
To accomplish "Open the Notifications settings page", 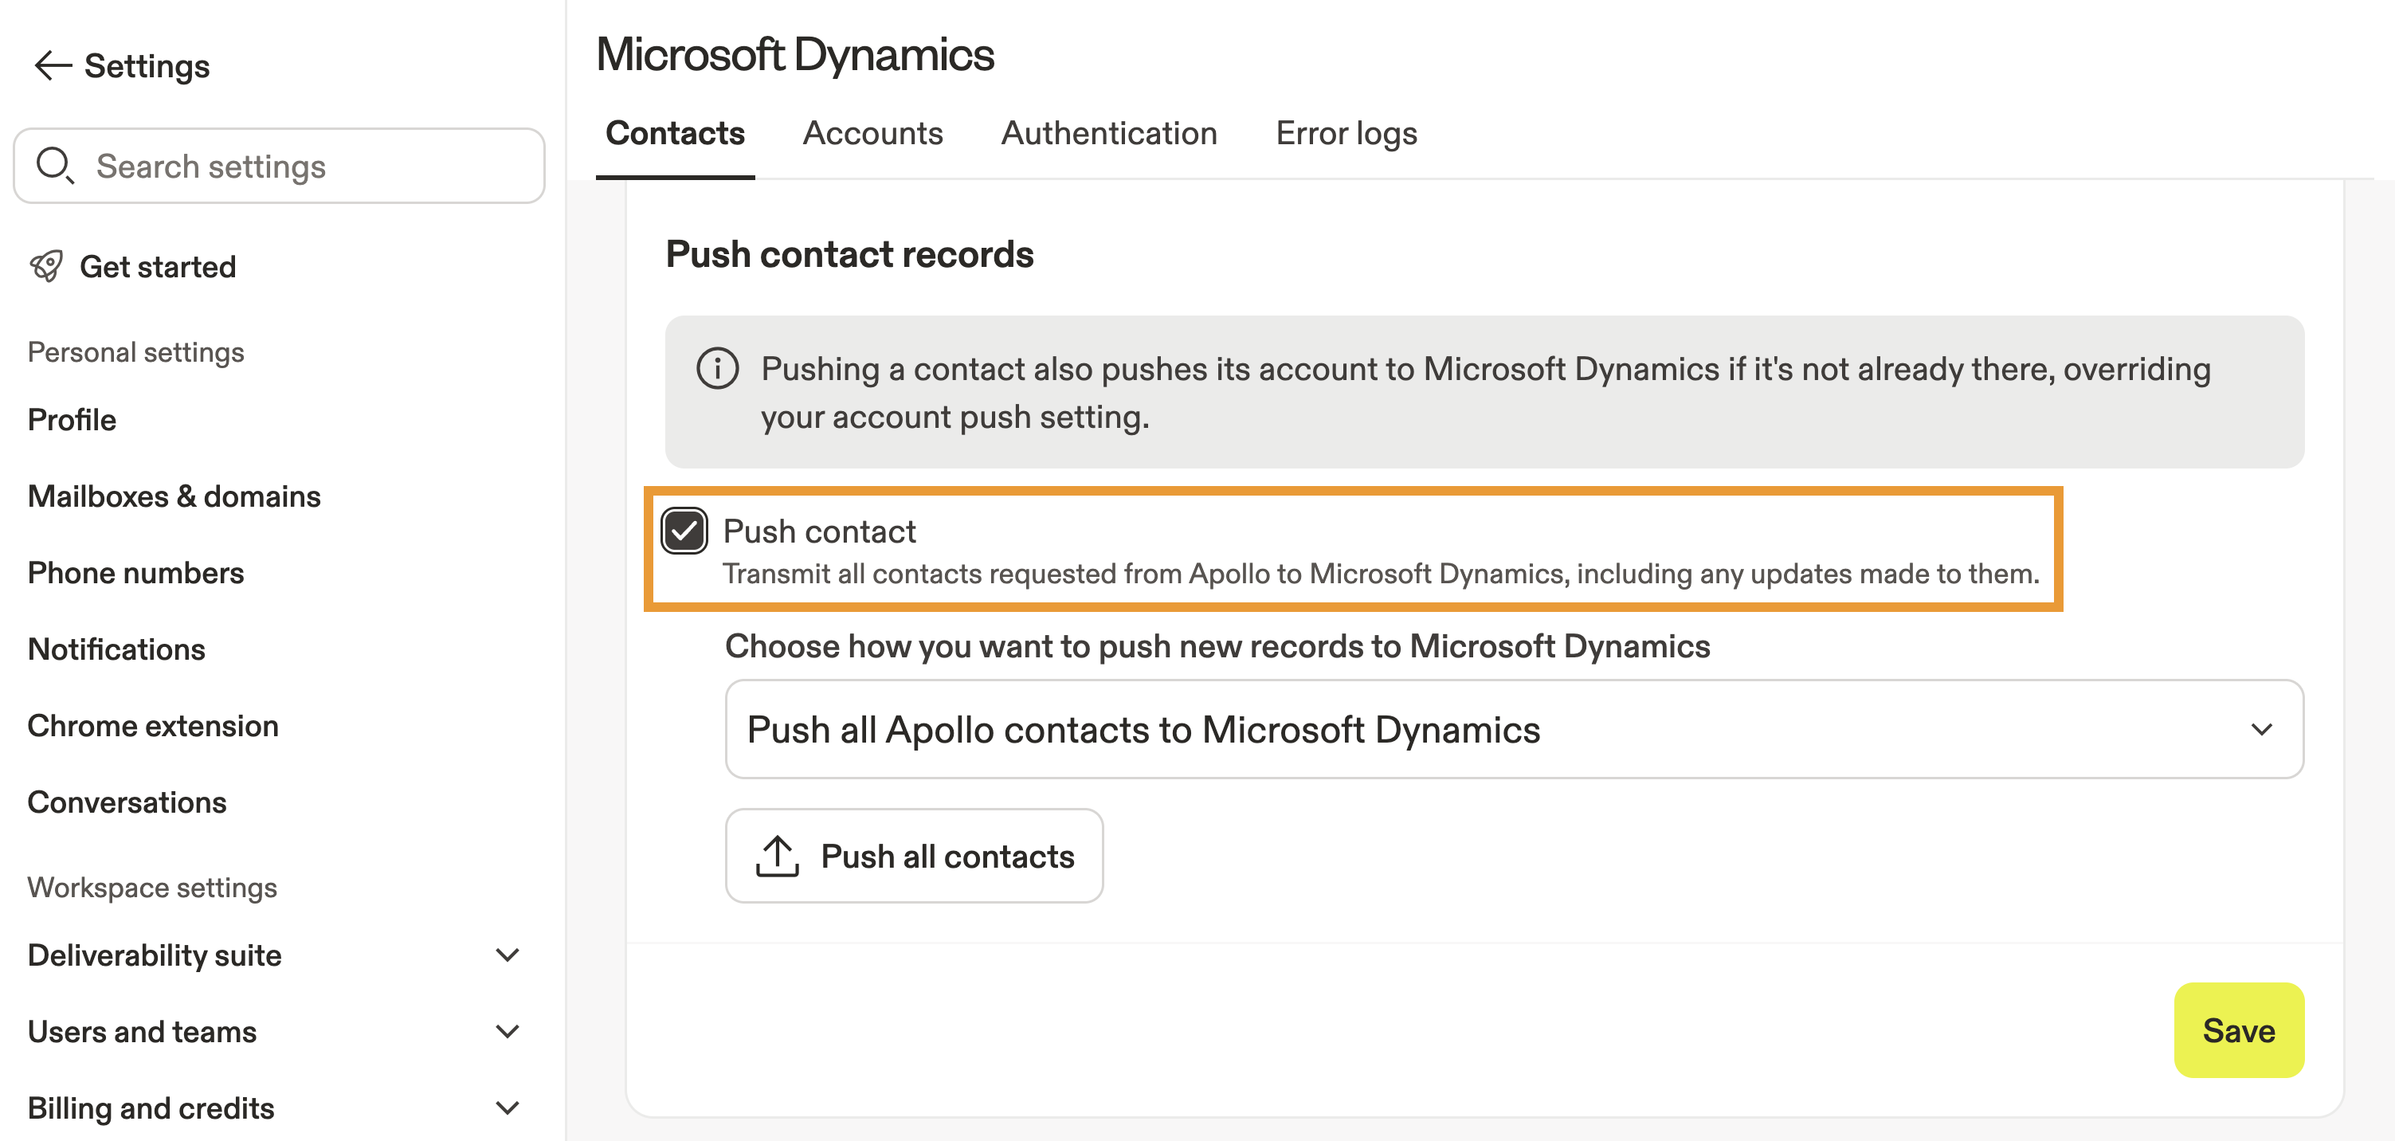I will pos(116,649).
